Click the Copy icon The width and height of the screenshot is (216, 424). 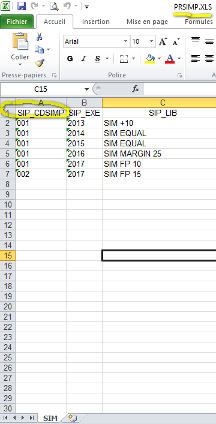pos(39,50)
